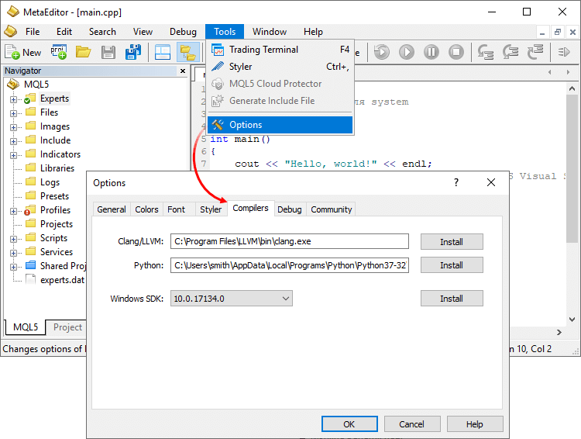Click the Open folder toolbar icon
The width and height of the screenshot is (581, 439).
click(83, 52)
